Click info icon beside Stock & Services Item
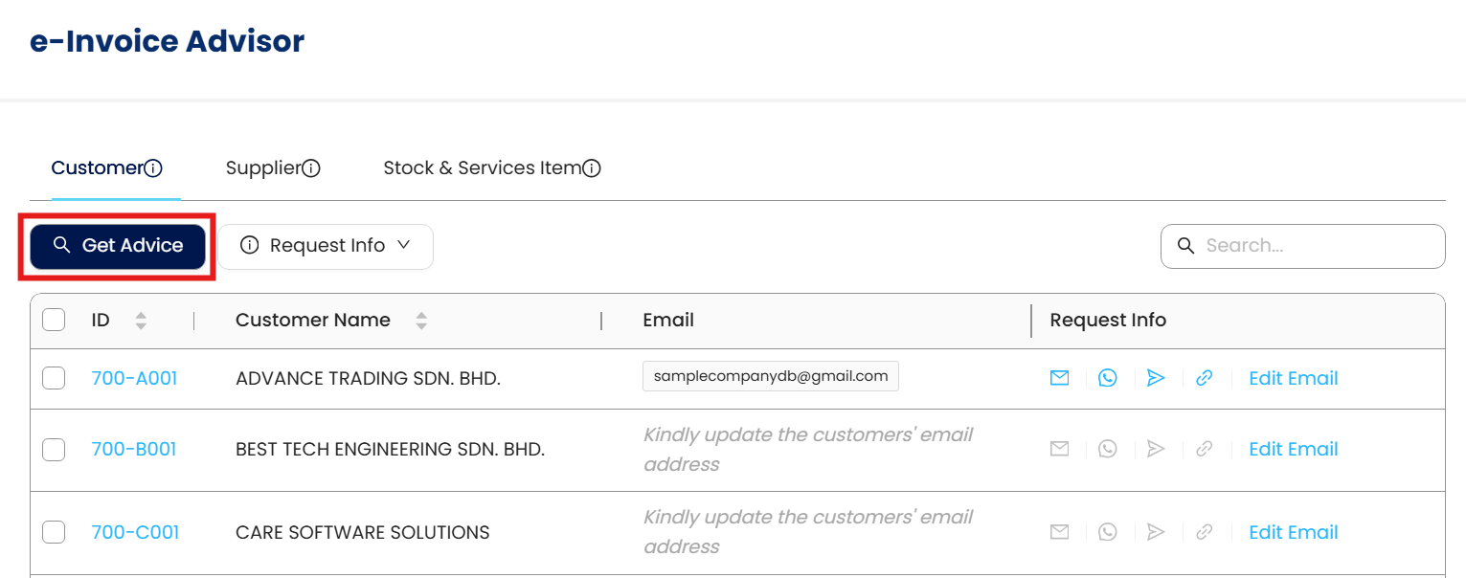The width and height of the screenshot is (1466, 578). pos(592,168)
